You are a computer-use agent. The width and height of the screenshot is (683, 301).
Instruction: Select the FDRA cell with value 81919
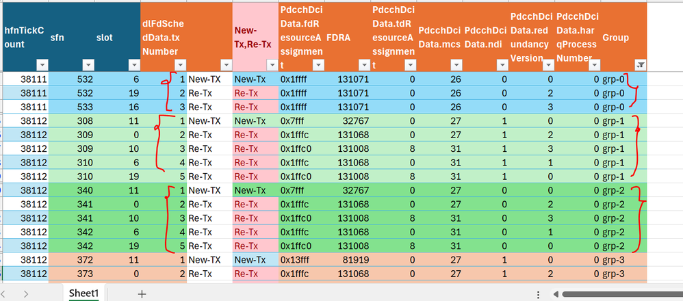(348, 260)
